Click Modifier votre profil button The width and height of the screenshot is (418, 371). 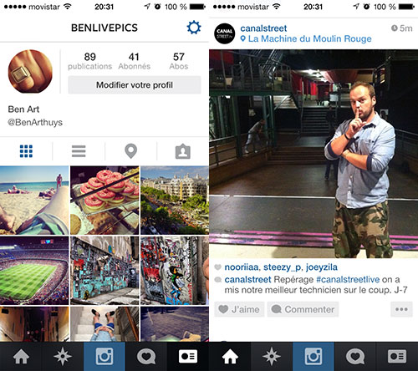[135, 85]
